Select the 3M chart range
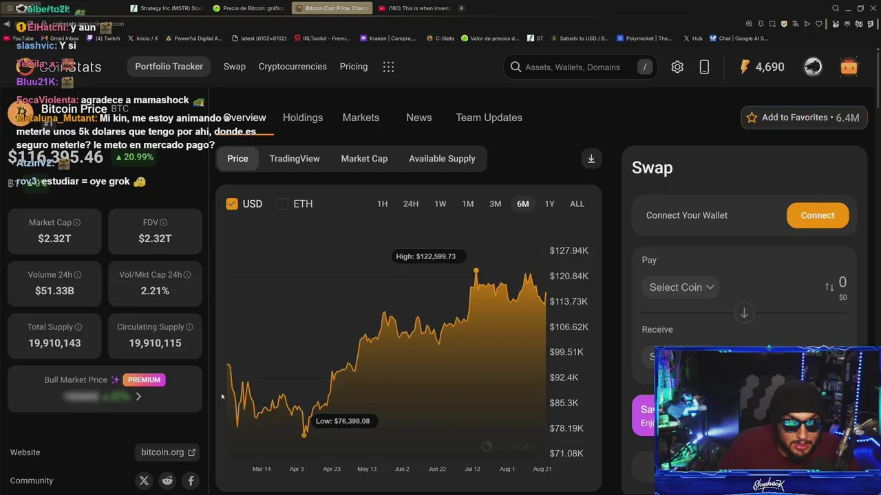This screenshot has width=881, height=495. (495, 203)
